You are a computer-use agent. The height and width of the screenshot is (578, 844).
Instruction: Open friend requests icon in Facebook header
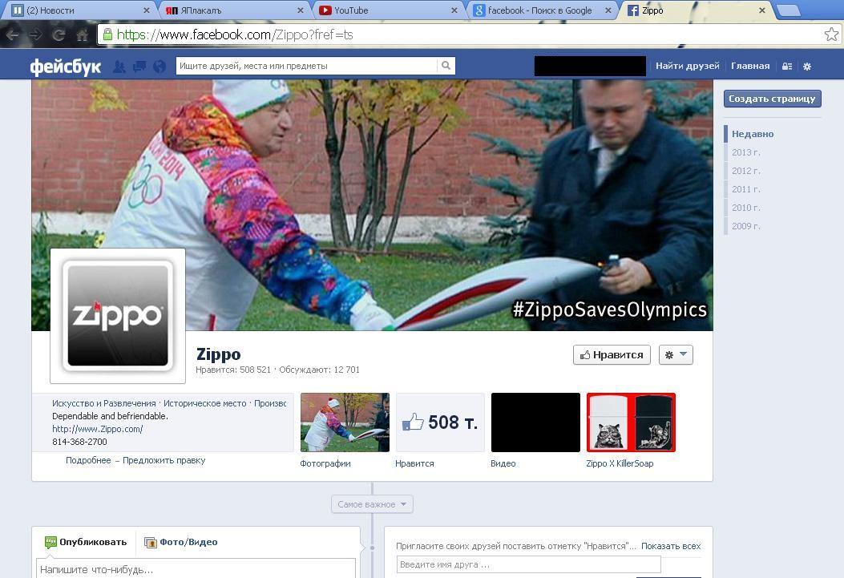(119, 67)
